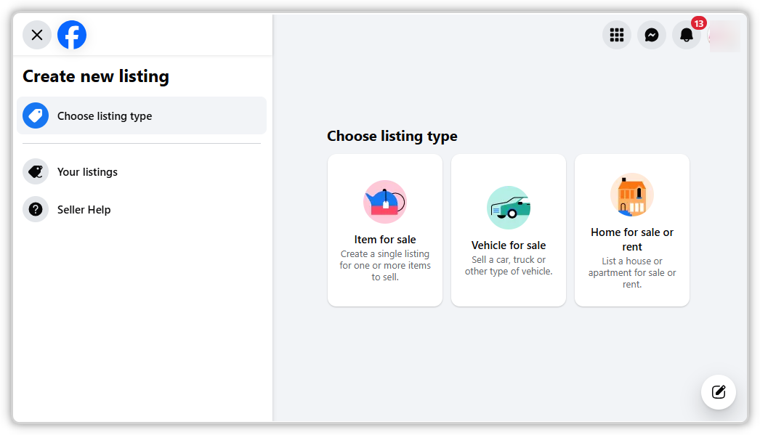Close the Create new listing panel
This screenshot has height=435, width=760.
[x=37, y=35]
